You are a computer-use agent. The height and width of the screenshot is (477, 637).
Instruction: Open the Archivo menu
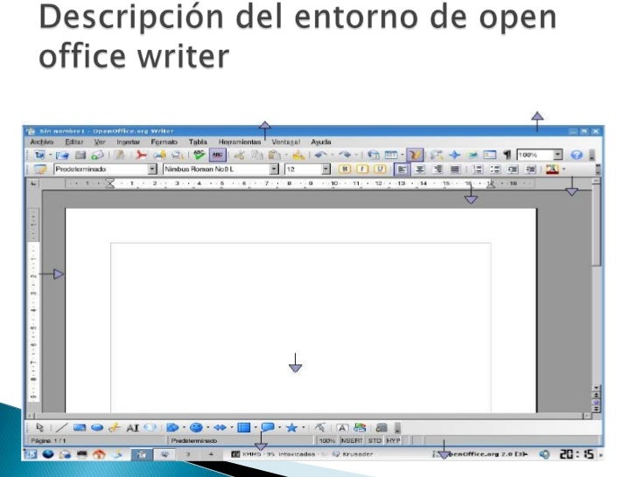pos(41,142)
